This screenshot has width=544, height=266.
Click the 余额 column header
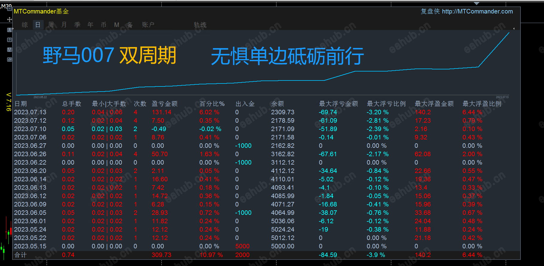click(278, 104)
